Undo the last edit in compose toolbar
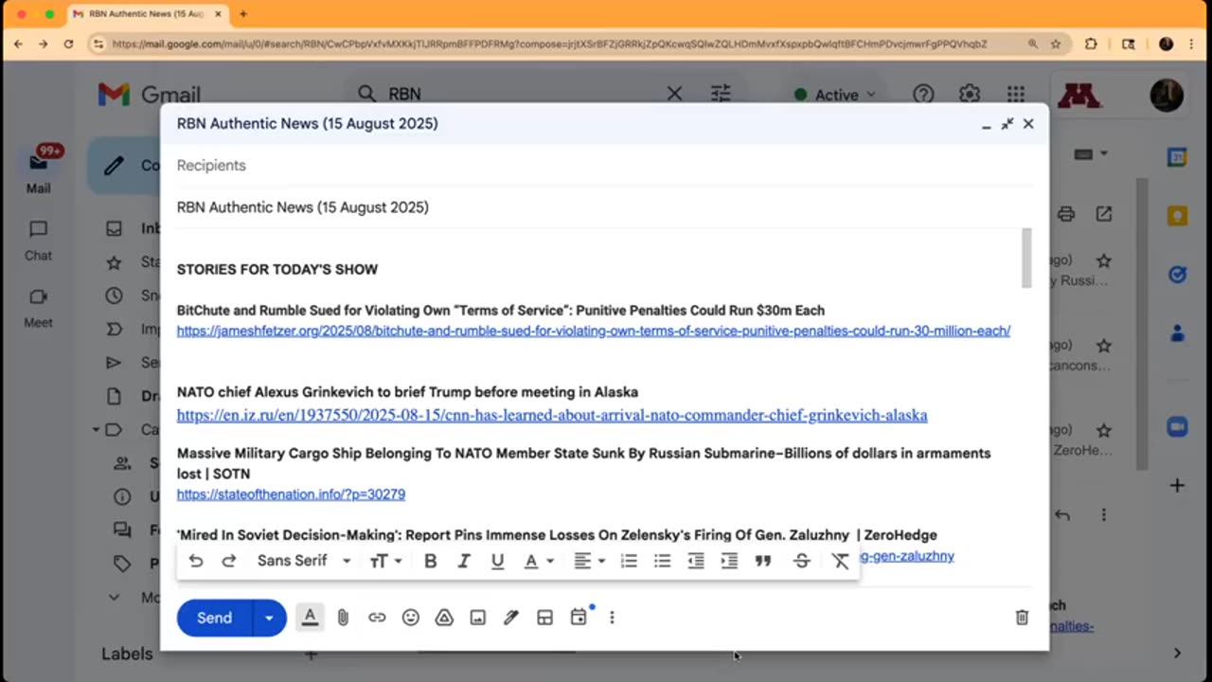 coord(196,561)
